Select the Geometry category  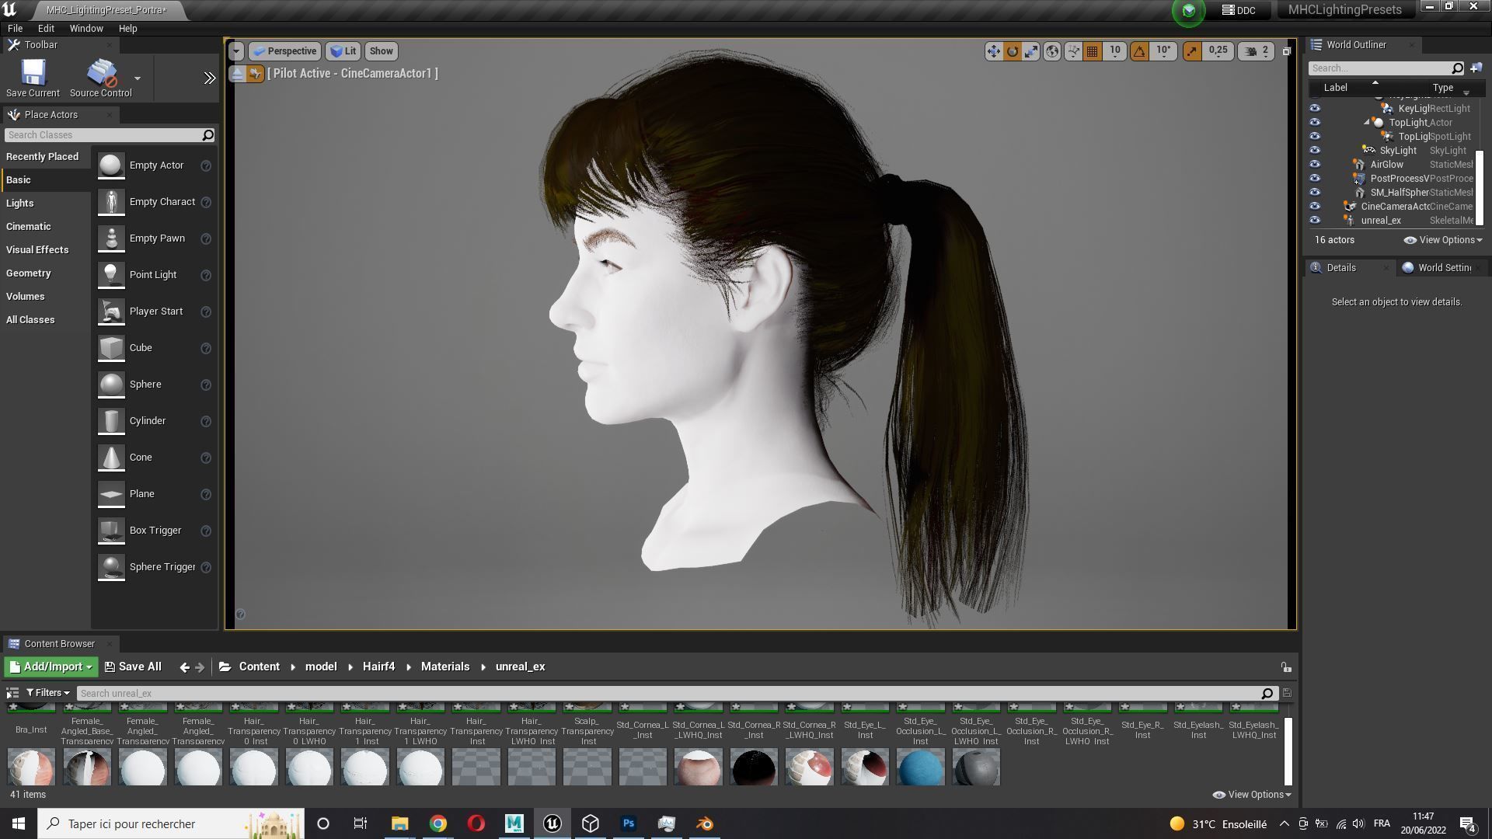(x=45, y=273)
